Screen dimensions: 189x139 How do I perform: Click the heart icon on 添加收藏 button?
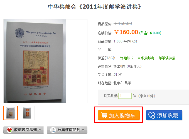click(152, 115)
